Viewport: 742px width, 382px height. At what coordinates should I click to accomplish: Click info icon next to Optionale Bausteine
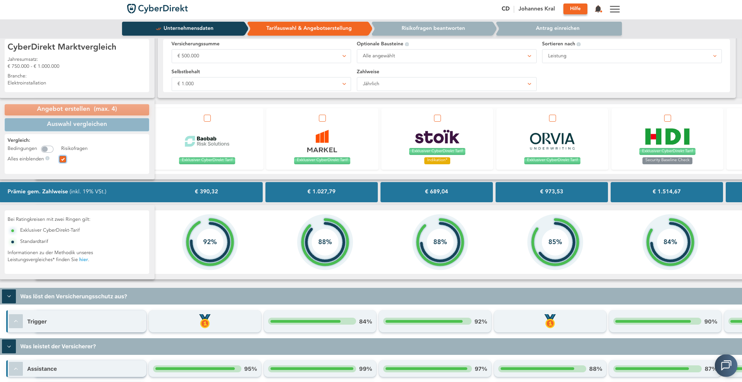(x=407, y=44)
